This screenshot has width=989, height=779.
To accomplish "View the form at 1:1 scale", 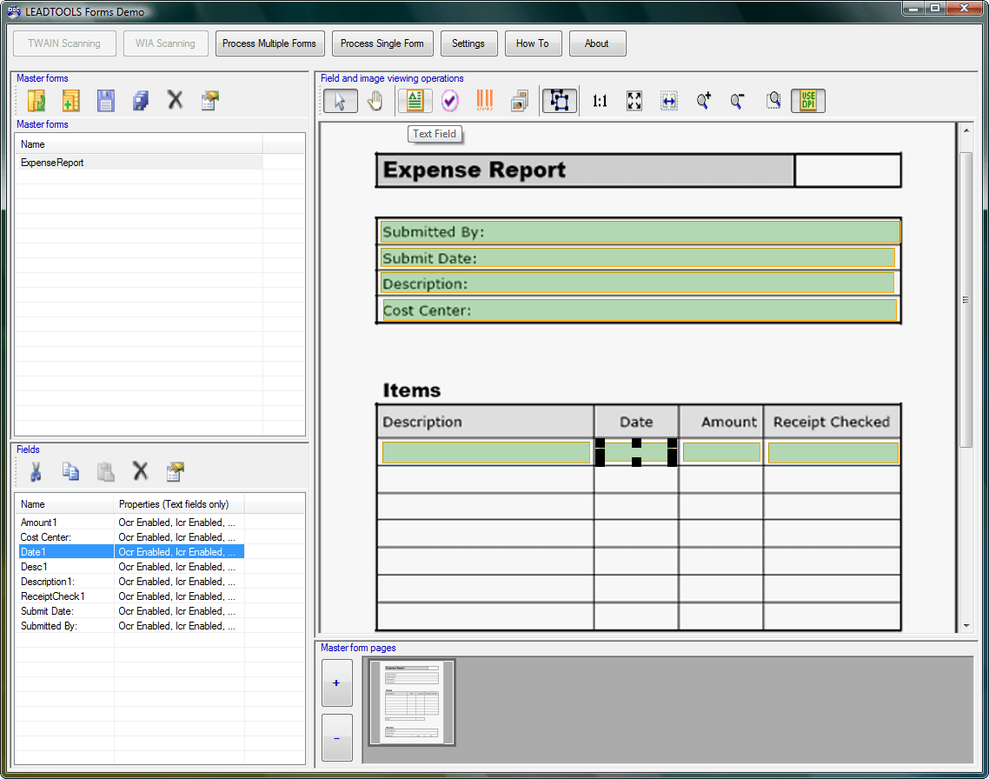I will click(x=599, y=100).
